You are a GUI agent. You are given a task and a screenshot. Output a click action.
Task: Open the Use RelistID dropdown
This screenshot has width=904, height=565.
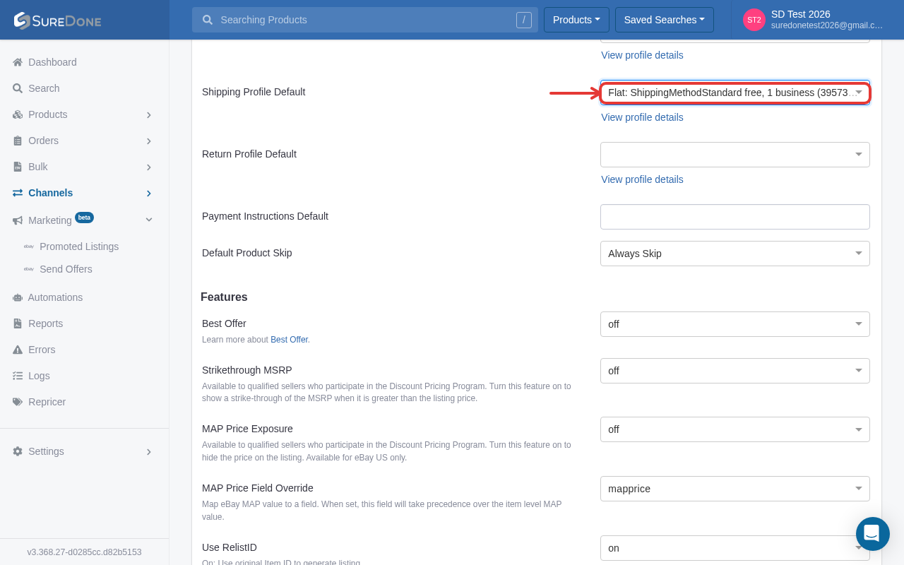pos(735,548)
